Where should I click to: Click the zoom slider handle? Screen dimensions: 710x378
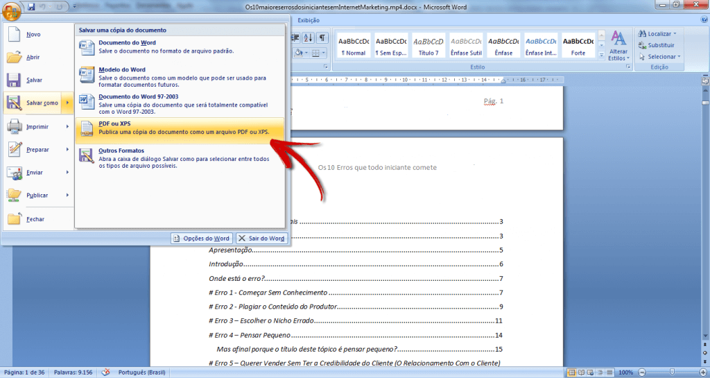(x=672, y=372)
